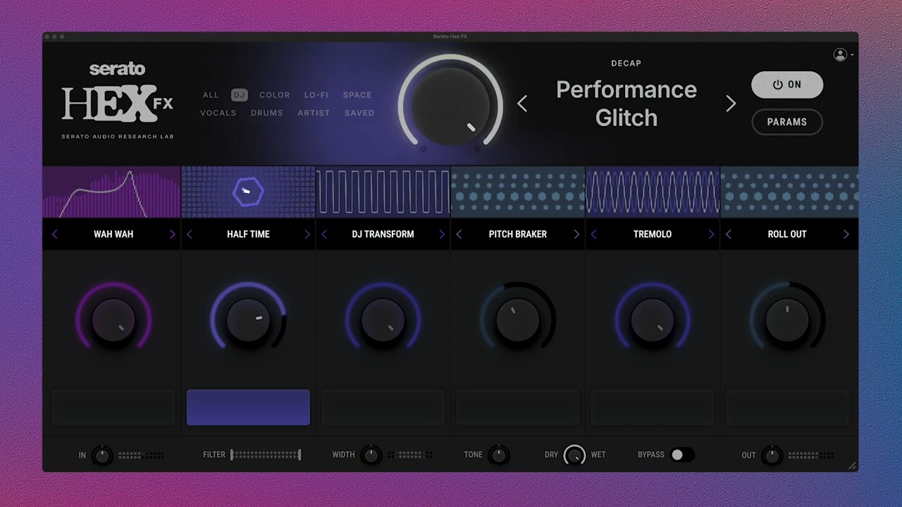Toggle the Pitch Braker trigger pad
Viewport: 902px width, 507px height.
click(518, 407)
